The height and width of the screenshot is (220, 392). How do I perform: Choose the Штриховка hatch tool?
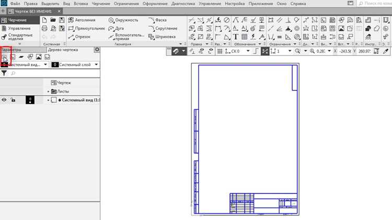point(162,37)
